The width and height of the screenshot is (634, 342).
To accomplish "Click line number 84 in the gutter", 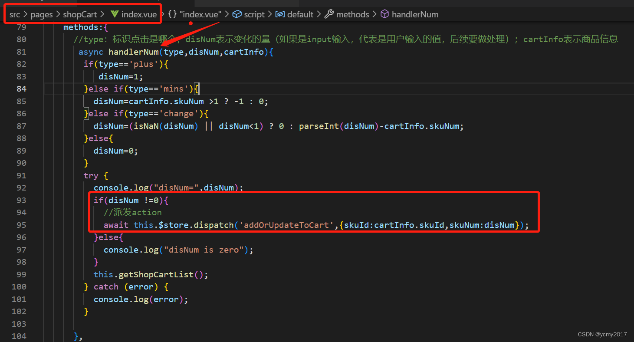I will click(x=21, y=89).
